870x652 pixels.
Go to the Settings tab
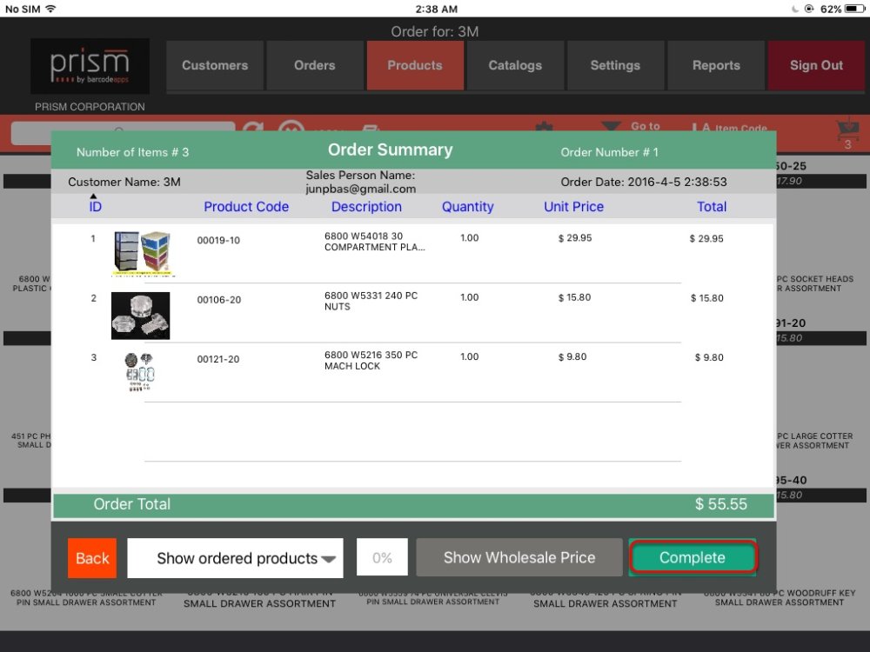(x=615, y=65)
